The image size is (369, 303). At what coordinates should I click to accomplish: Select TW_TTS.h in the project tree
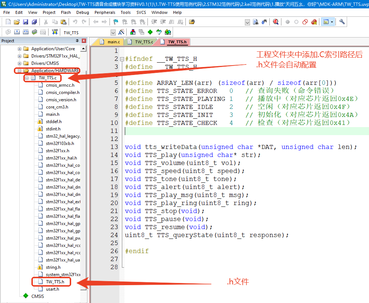point(55,282)
